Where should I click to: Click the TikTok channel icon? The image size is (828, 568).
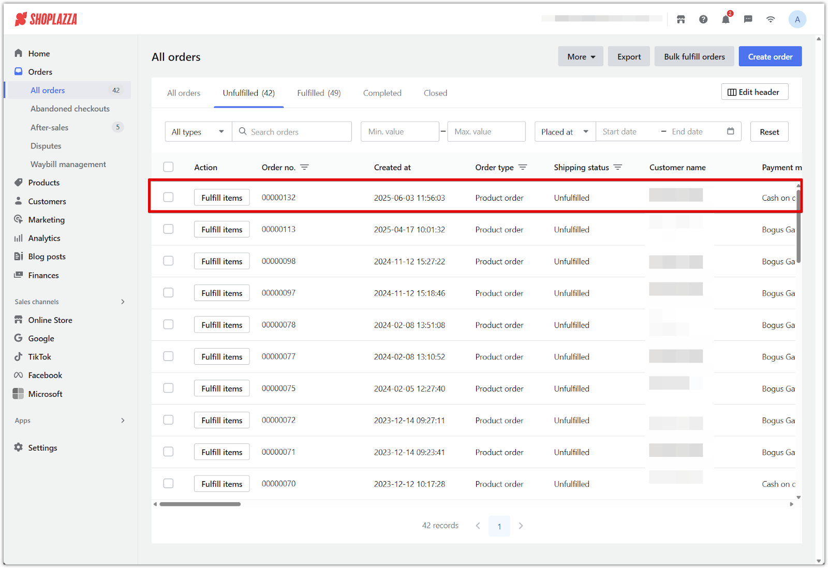coord(19,356)
